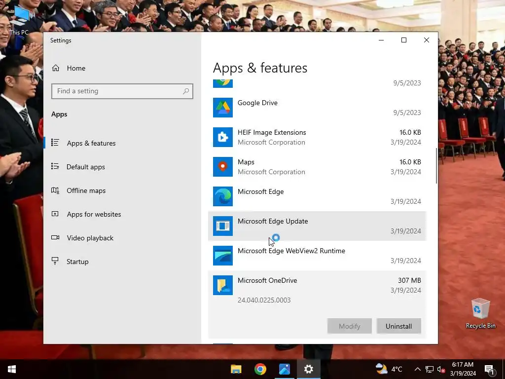
Task: Select the Microsoft Edge Update entry name
Action: (x=272, y=222)
